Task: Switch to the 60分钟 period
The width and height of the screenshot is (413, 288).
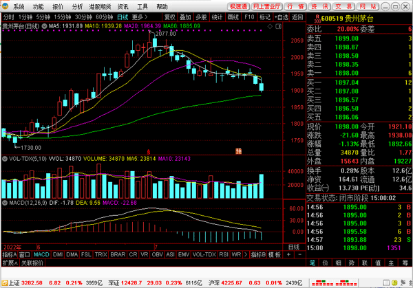Action: pyautogui.click(x=105, y=17)
